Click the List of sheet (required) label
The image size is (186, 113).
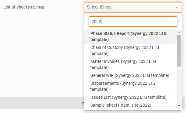[24, 7]
